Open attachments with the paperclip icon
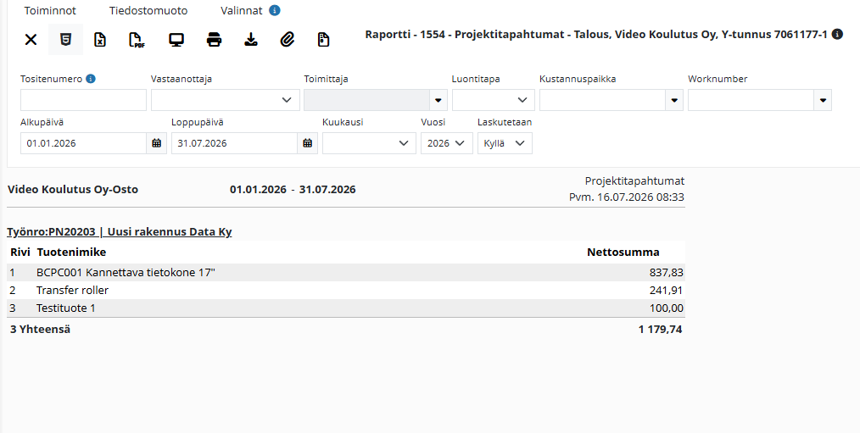This screenshot has height=433, width=860. click(x=288, y=40)
